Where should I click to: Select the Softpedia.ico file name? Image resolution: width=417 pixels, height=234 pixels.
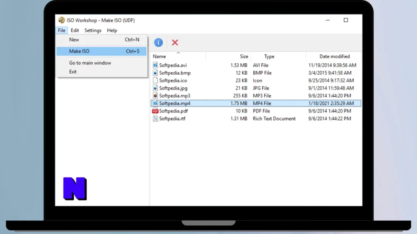click(x=173, y=80)
